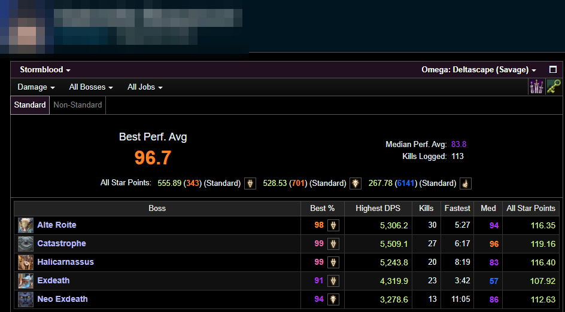565x312 pixels.
Task: Click the Halicarnassus boss portrait
Action: [x=26, y=262]
